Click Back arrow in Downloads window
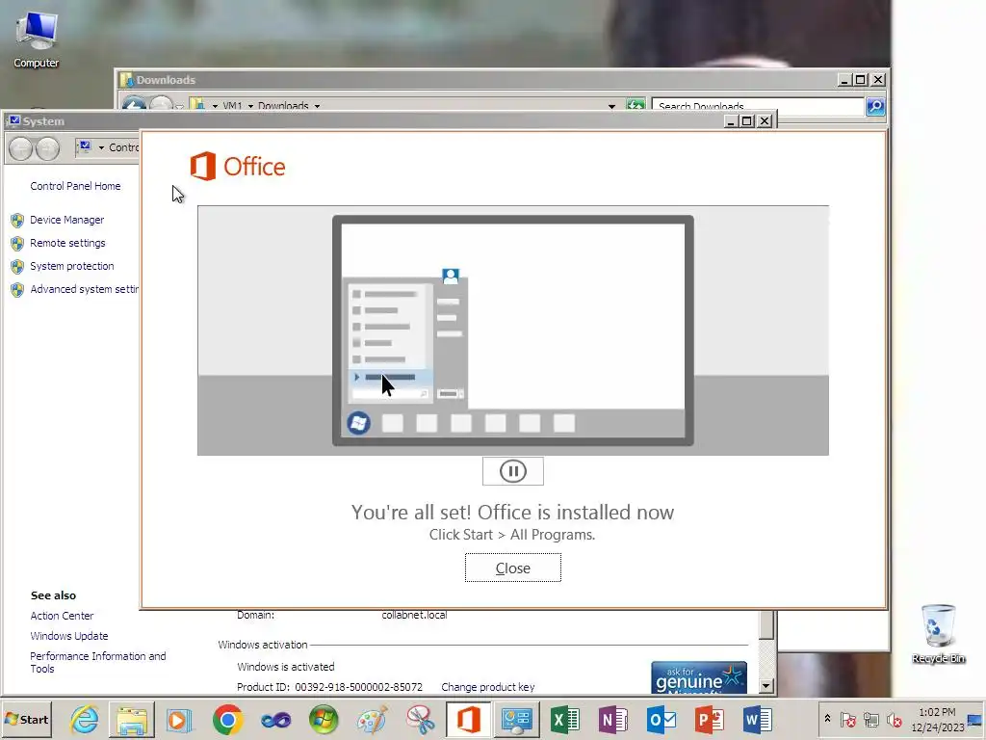Viewport: 986px width, 740px height. click(x=133, y=104)
